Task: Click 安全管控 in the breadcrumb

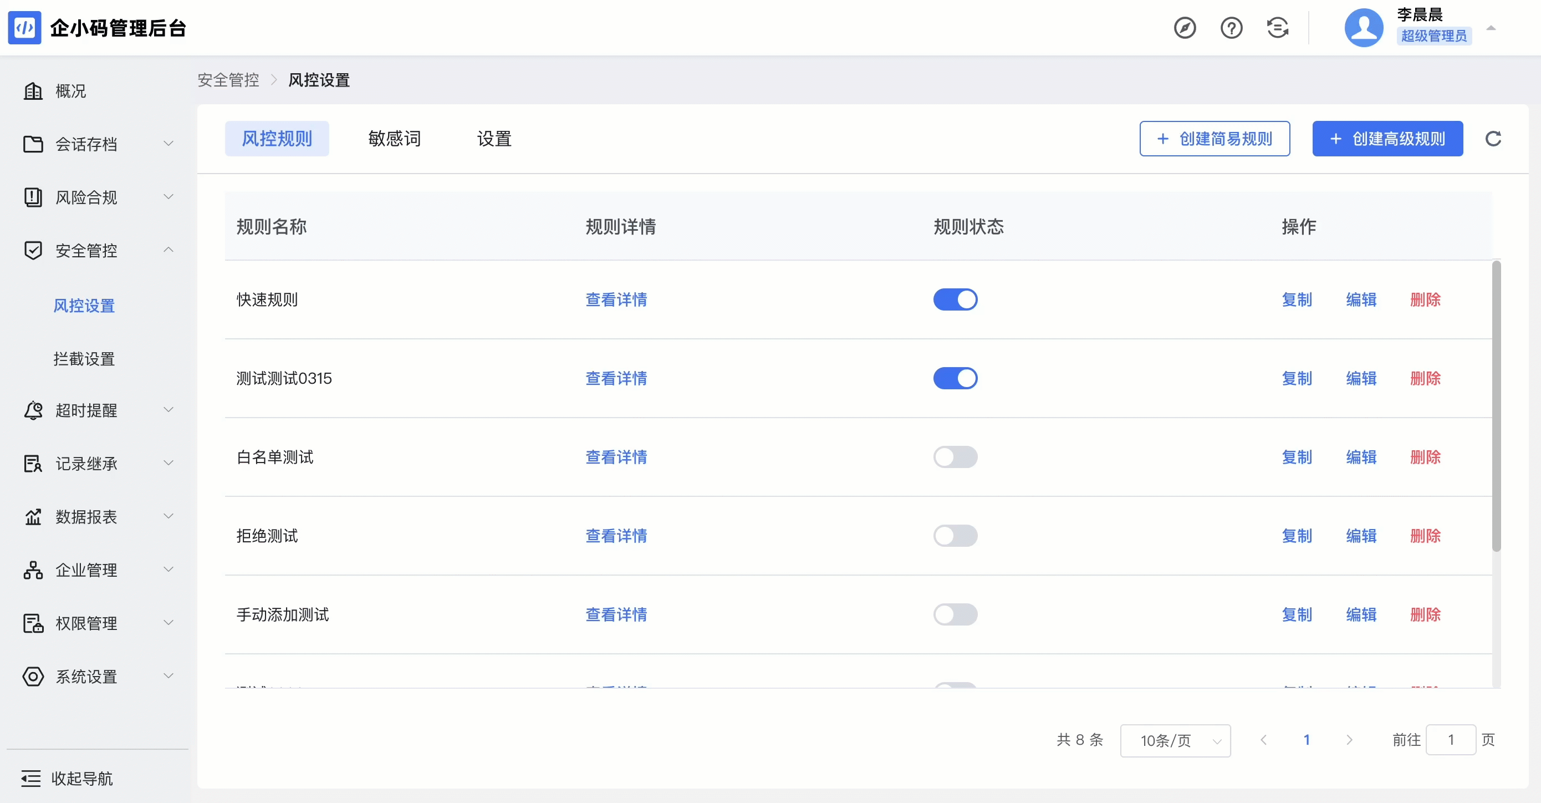Action: tap(228, 80)
